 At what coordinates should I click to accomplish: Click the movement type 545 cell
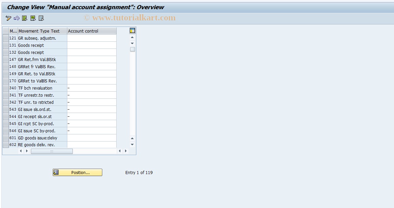(x=13, y=124)
